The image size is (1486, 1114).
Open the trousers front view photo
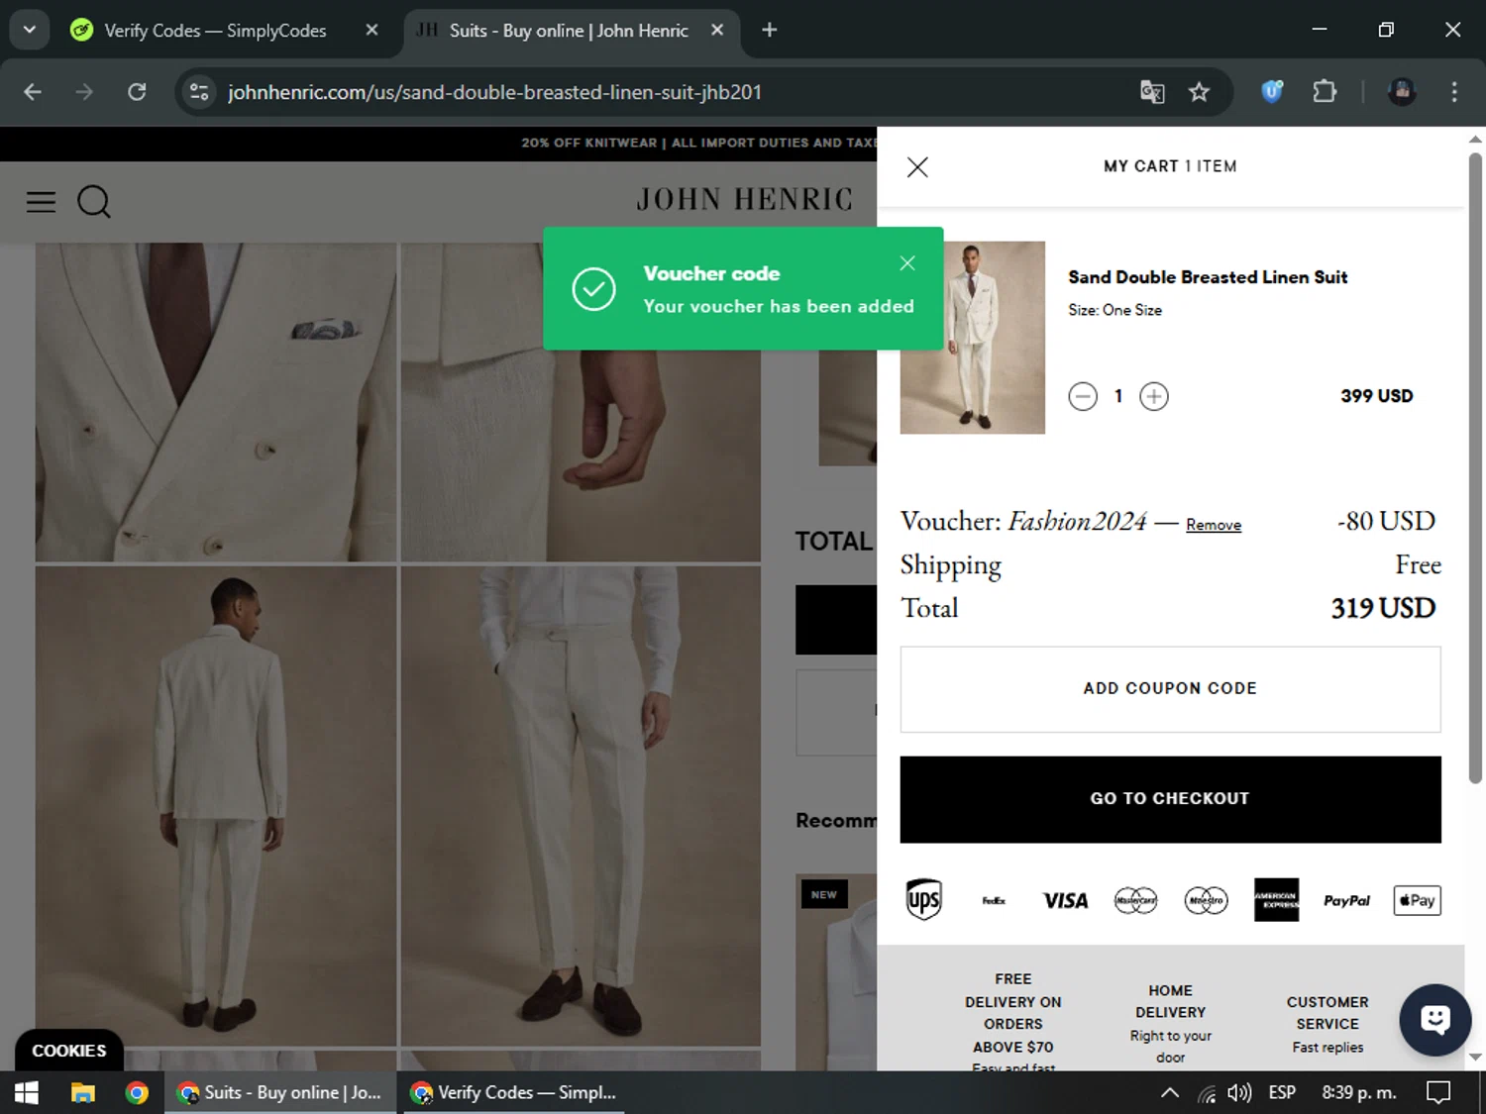pos(581,806)
